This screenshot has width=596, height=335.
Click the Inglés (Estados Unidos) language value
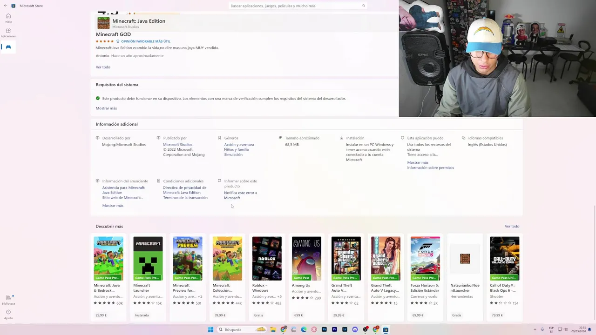point(488,144)
